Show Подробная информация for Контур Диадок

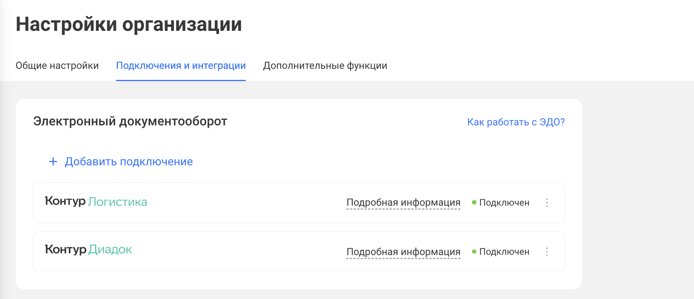(403, 252)
